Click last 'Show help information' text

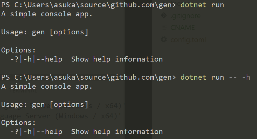[117, 132]
